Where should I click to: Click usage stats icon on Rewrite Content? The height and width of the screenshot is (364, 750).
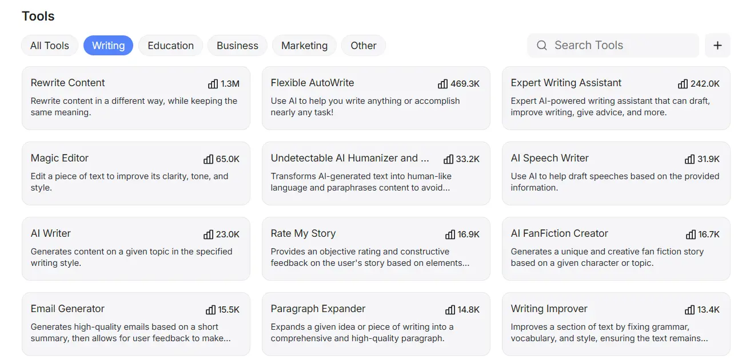pos(213,84)
